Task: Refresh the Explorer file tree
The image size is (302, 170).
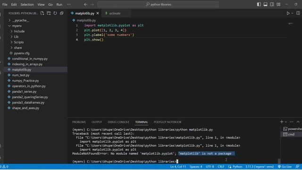Action: click(x=55, y=13)
